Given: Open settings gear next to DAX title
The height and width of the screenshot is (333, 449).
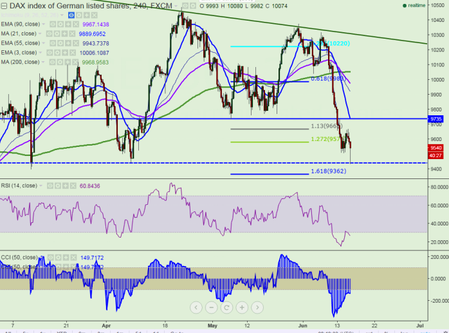Looking at the screenshot, I should pyautogui.click(x=193, y=6).
